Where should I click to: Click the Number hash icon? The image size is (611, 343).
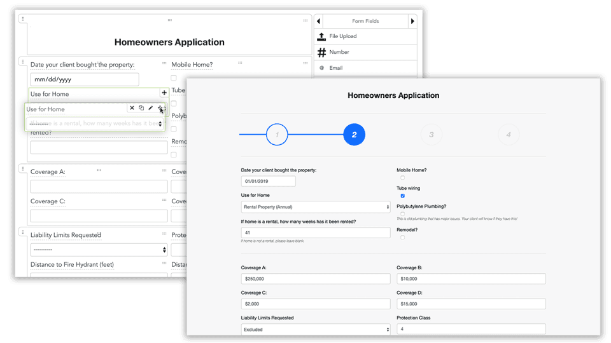coord(321,52)
